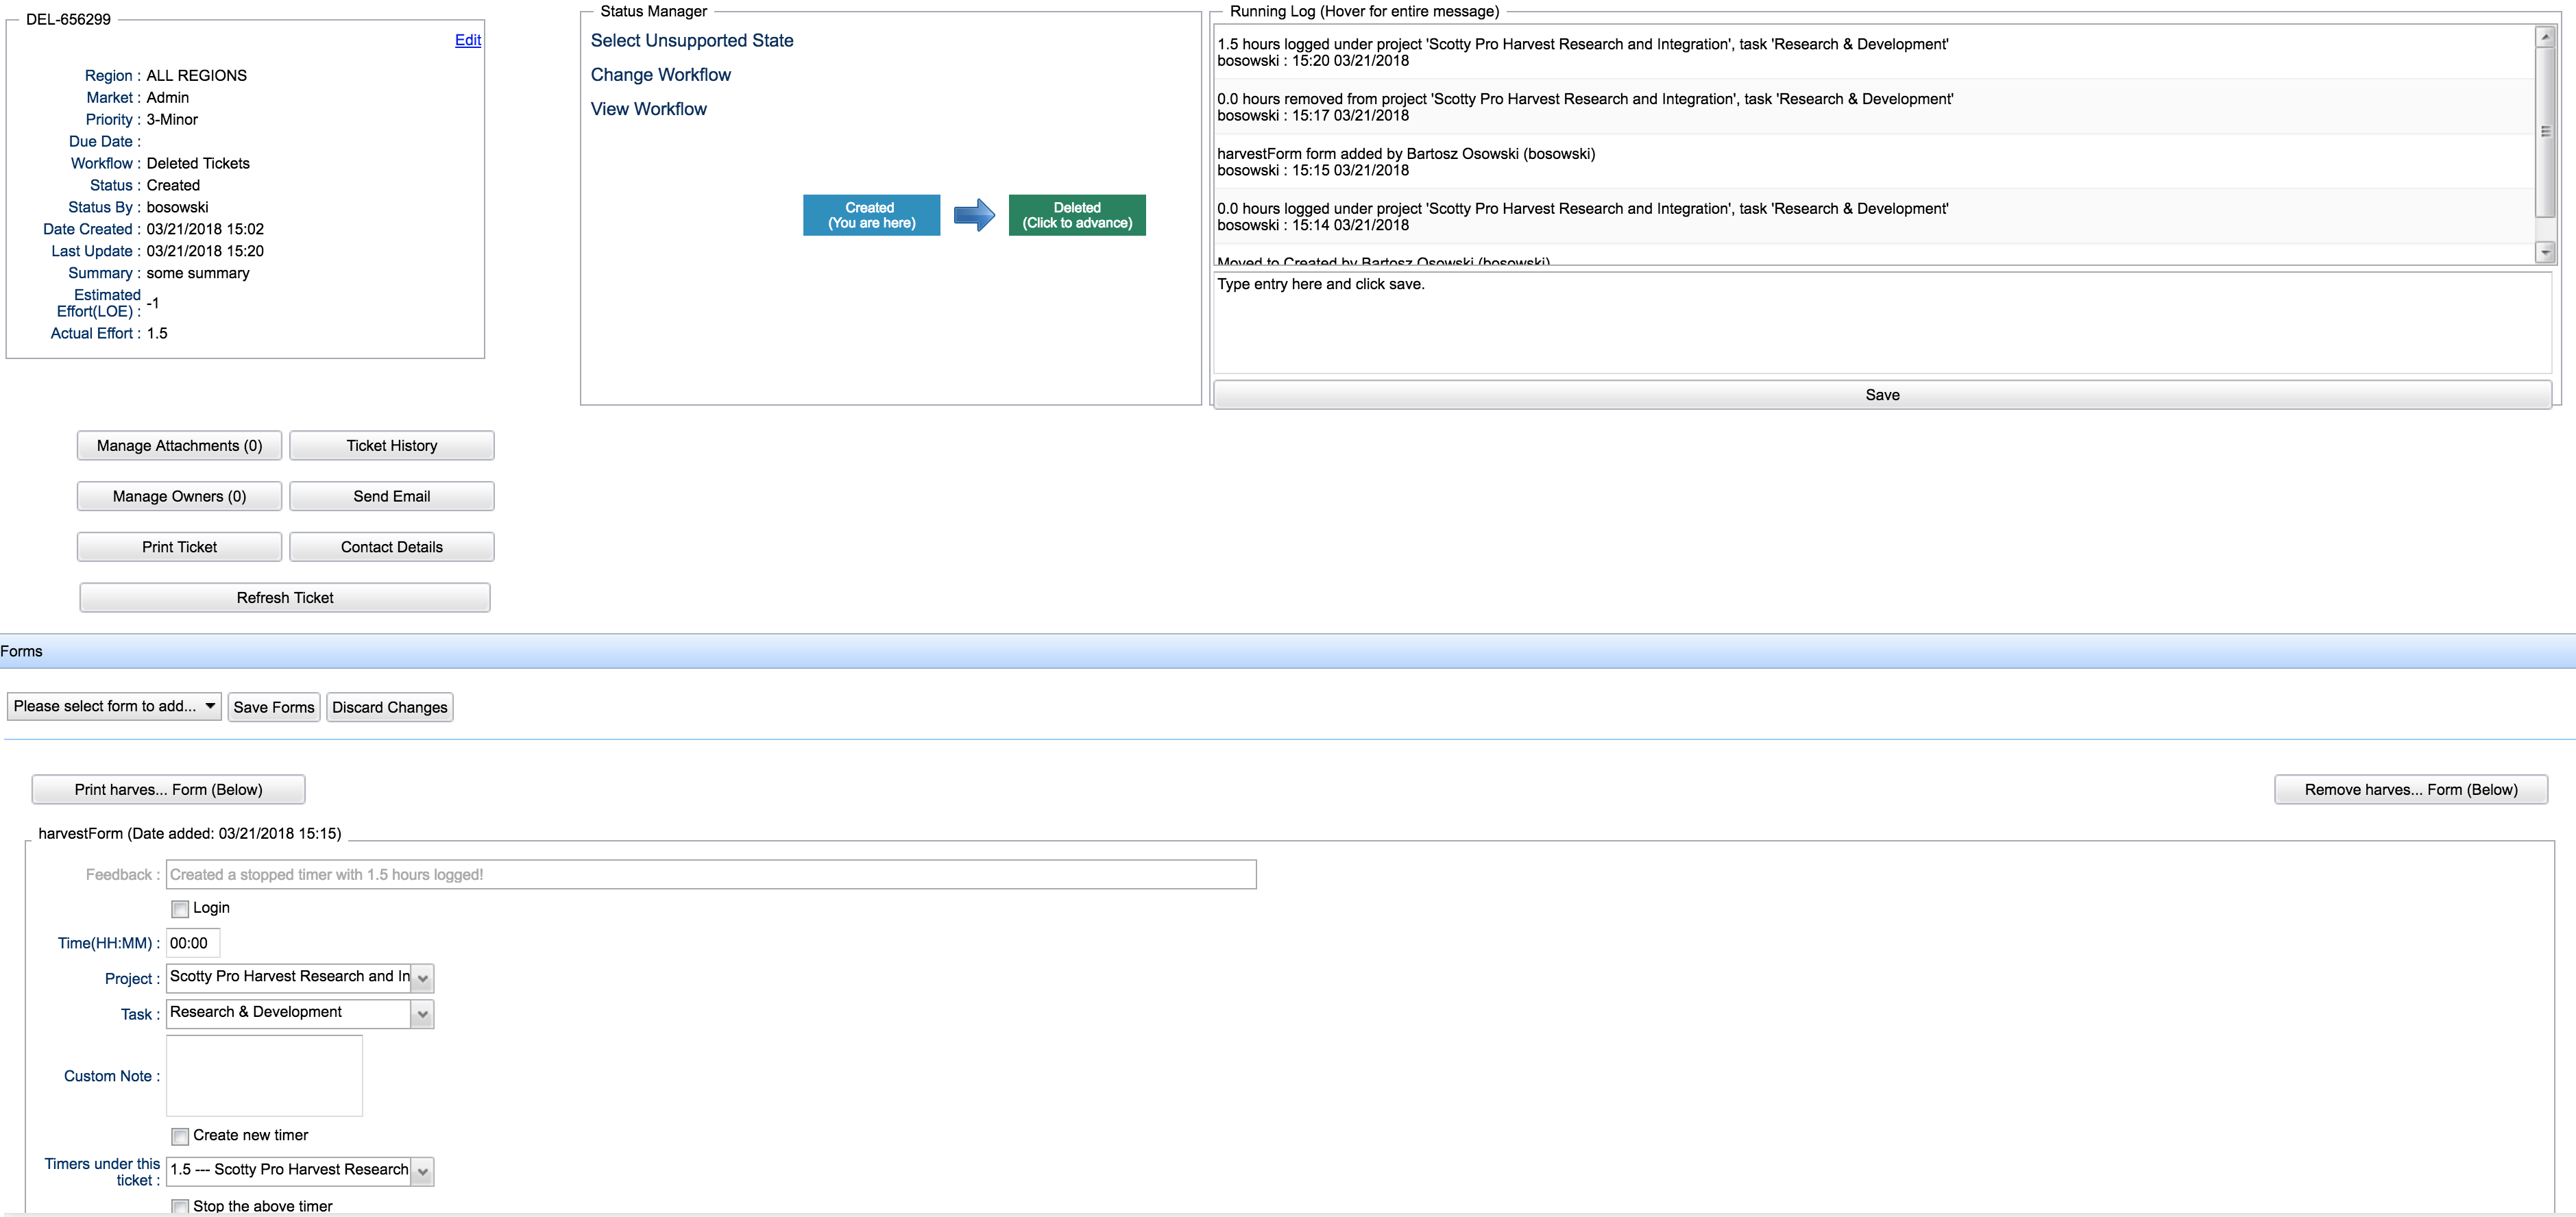Viewport: 2576px width, 1217px height.
Task: Click the Time(HH:MM) input field
Action: tap(192, 943)
